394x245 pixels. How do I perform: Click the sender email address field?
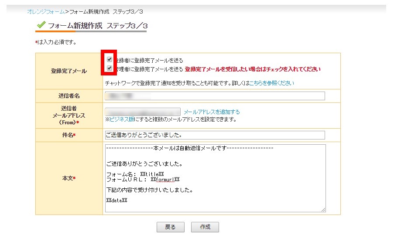pos(143,112)
